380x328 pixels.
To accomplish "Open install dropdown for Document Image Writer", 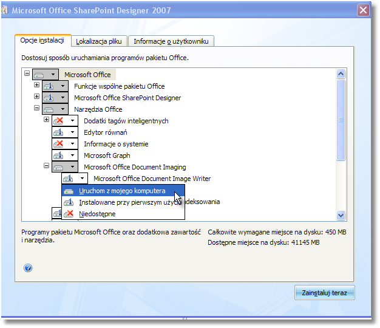I will pos(75,179).
